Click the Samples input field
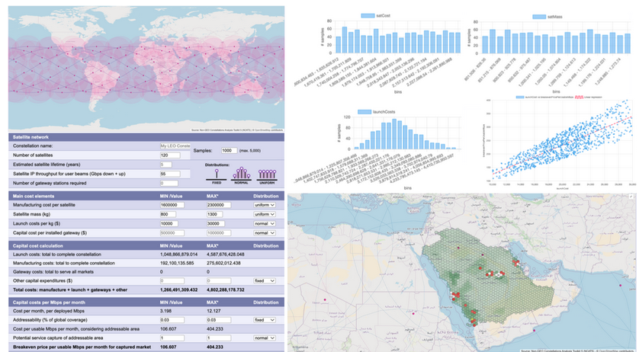Viewport: 639px width, 352px height. (232, 152)
